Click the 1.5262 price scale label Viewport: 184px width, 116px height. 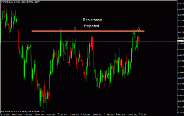[x=181, y=112]
